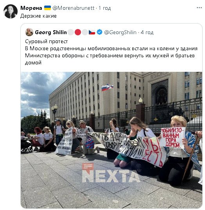The width and height of the screenshot is (205, 210).
Task: Open the '1 год' post timestamp
Action: [105, 8]
